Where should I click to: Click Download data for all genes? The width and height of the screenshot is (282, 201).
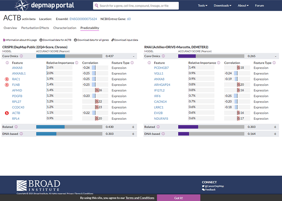click(x=92, y=40)
